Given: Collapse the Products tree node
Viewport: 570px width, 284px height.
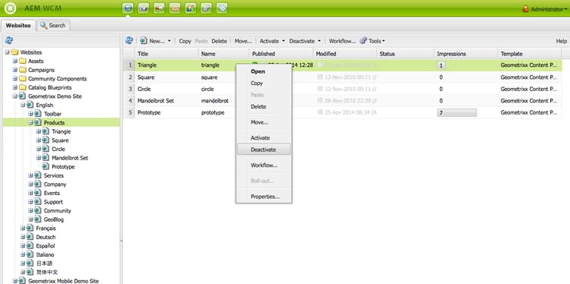Looking at the screenshot, I should coord(30,123).
